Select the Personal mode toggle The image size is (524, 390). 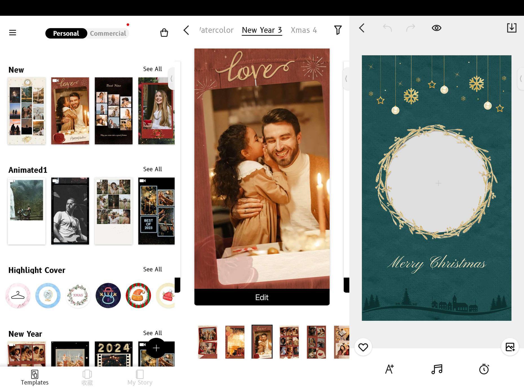click(66, 33)
